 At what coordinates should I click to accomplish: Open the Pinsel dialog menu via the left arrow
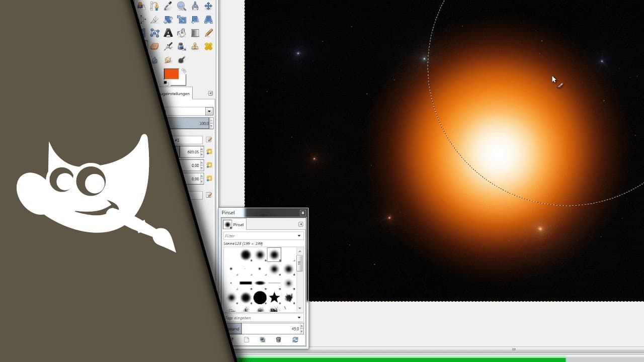point(301,224)
